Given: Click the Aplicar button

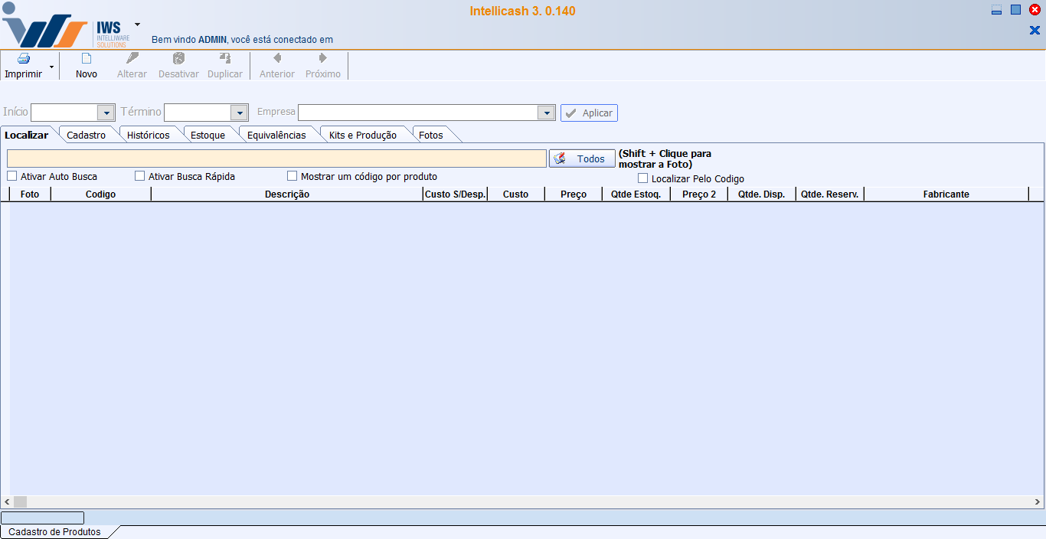Looking at the screenshot, I should (589, 113).
